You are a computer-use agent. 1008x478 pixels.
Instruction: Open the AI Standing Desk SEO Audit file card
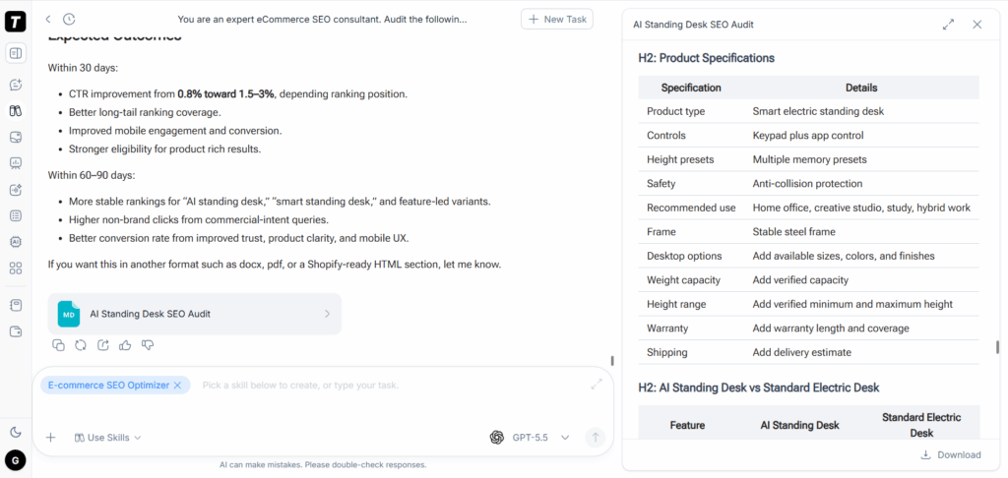pos(195,314)
